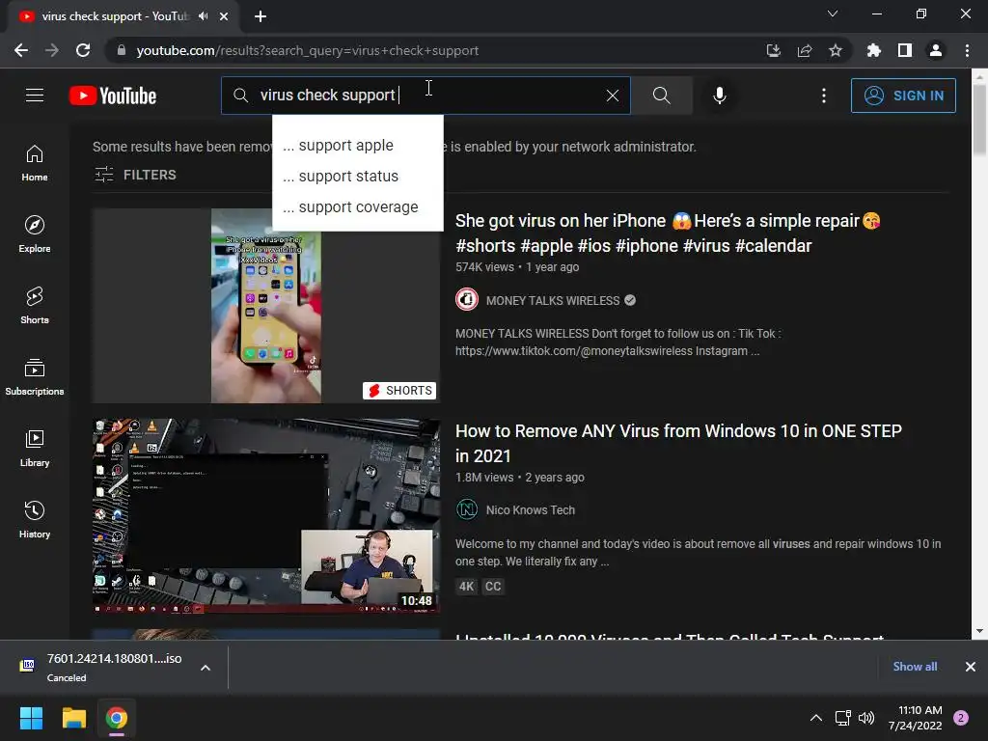Viewport: 988px width, 741px height.
Task: Click MONEY TALKS WIRELESS channel avatar
Action: click(467, 300)
